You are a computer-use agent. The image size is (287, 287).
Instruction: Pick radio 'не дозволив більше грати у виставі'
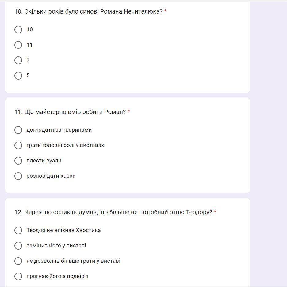click(x=18, y=261)
